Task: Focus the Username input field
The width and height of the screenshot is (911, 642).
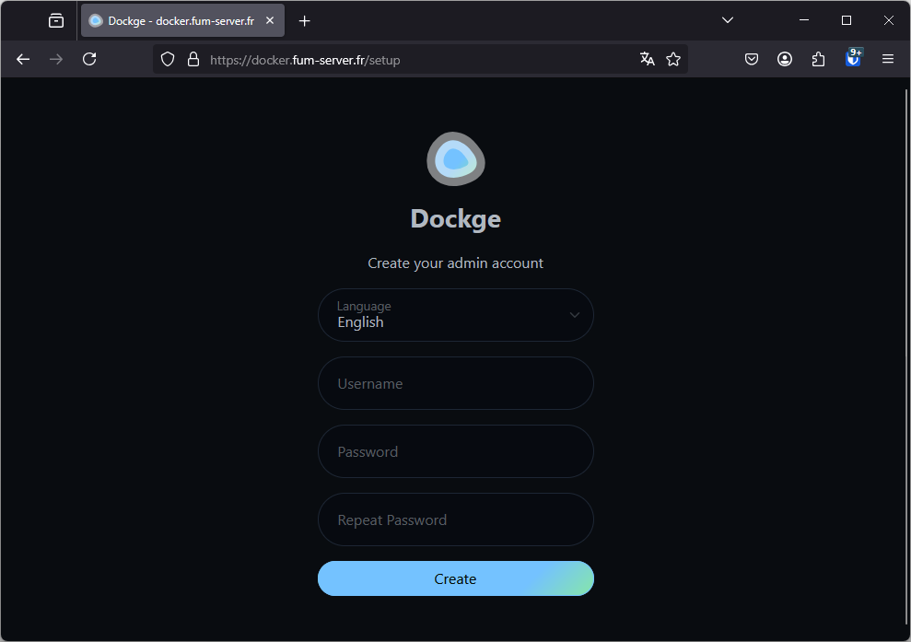Action: coord(455,383)
